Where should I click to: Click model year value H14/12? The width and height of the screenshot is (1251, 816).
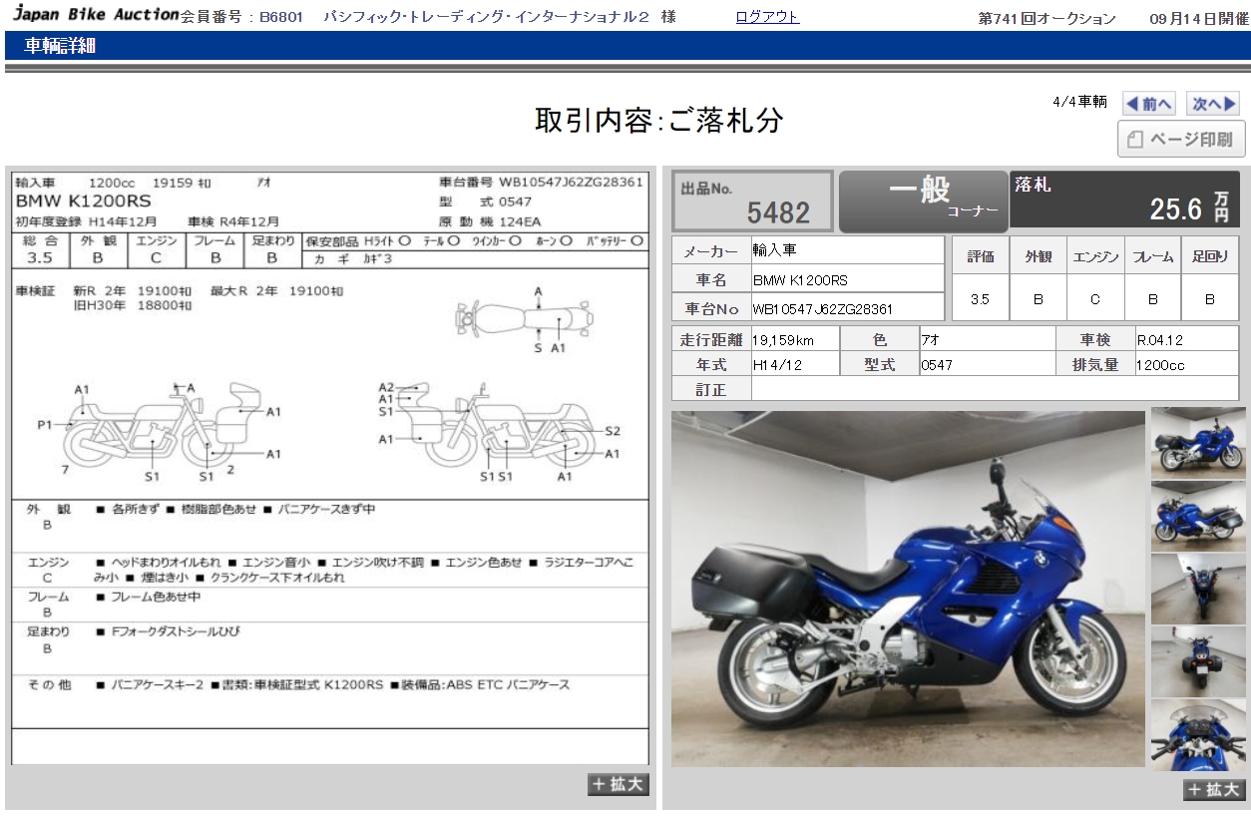pos(777,365)
